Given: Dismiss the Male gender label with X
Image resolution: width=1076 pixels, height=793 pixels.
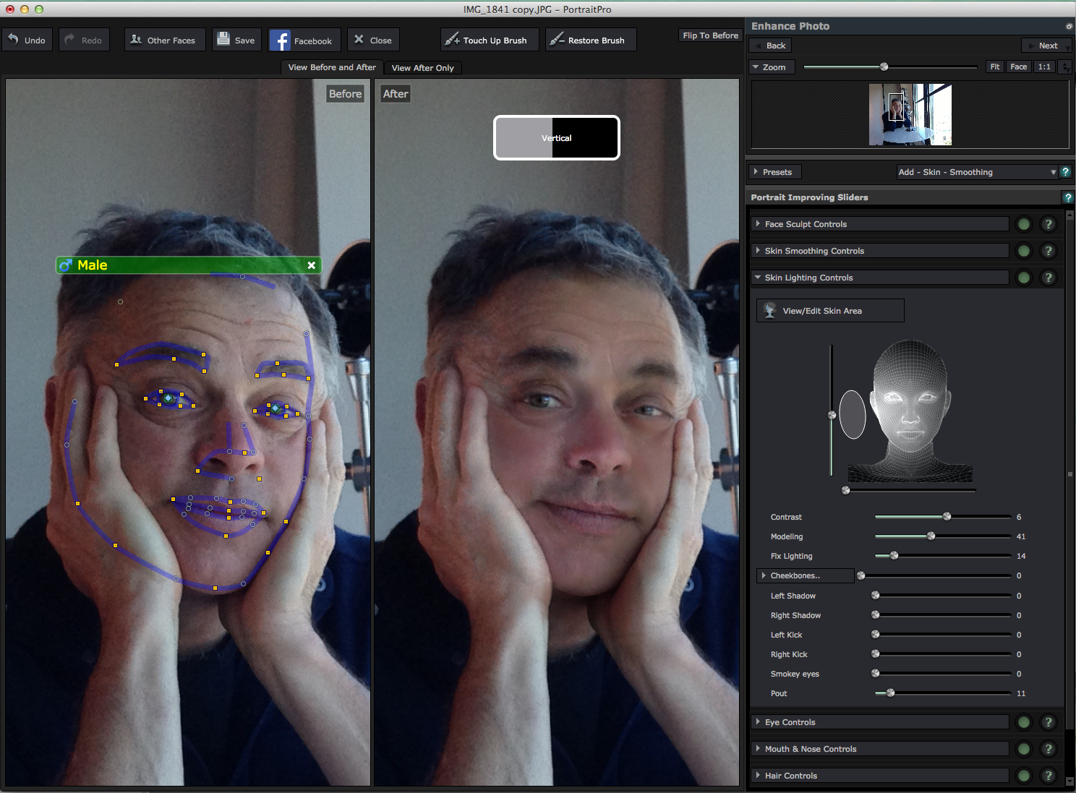Looking at the screenshot, I should (312, 265).
